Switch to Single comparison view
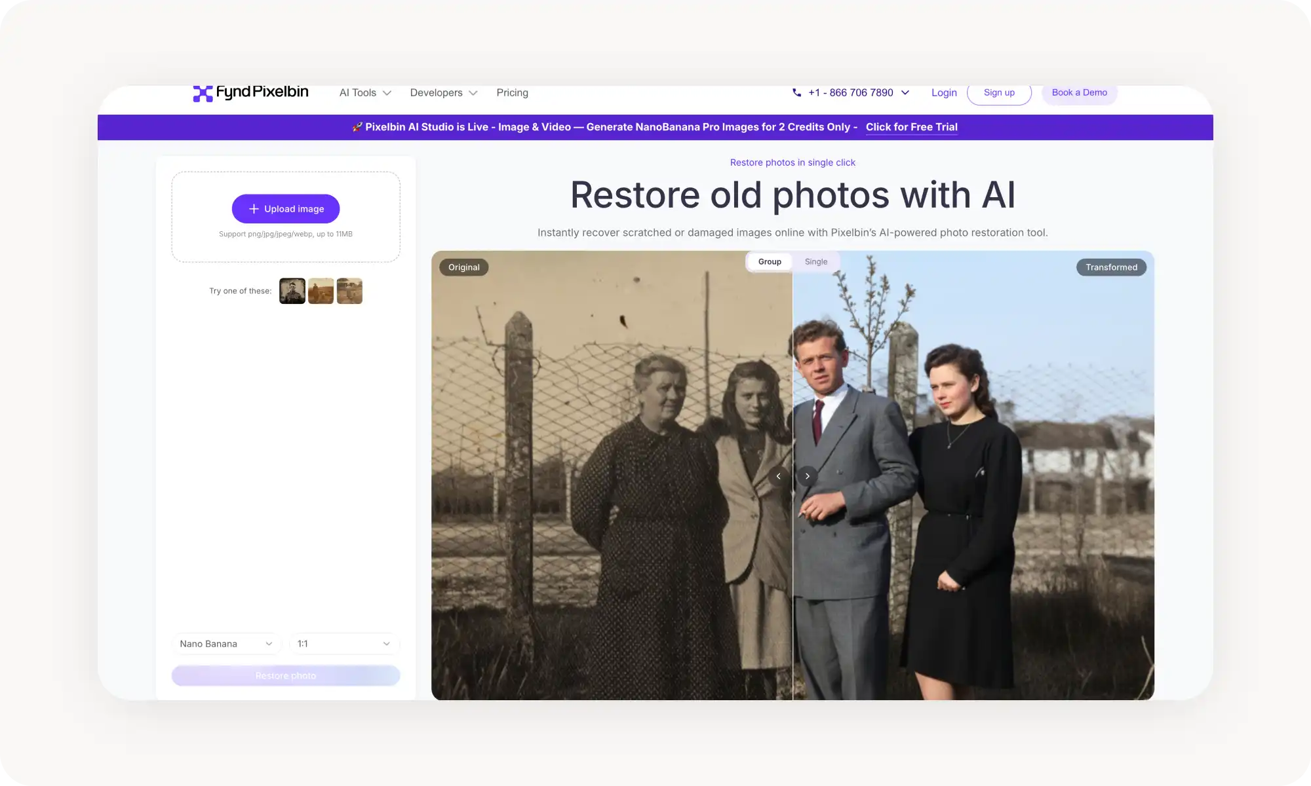 click(816, 261)
